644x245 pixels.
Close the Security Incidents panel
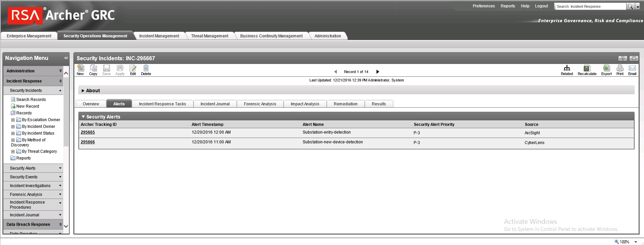click(x=634, y=58)
